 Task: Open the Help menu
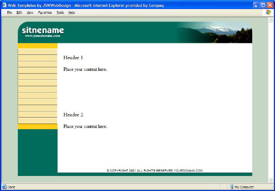pyautogui.click(x=72, y=12)
